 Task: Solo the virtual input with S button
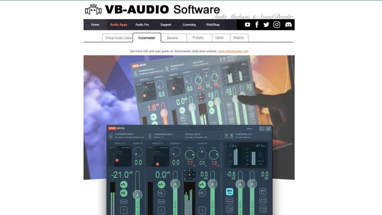point(202,210)
